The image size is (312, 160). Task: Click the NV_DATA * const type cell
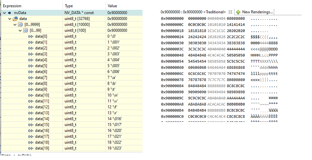(84, 13)
